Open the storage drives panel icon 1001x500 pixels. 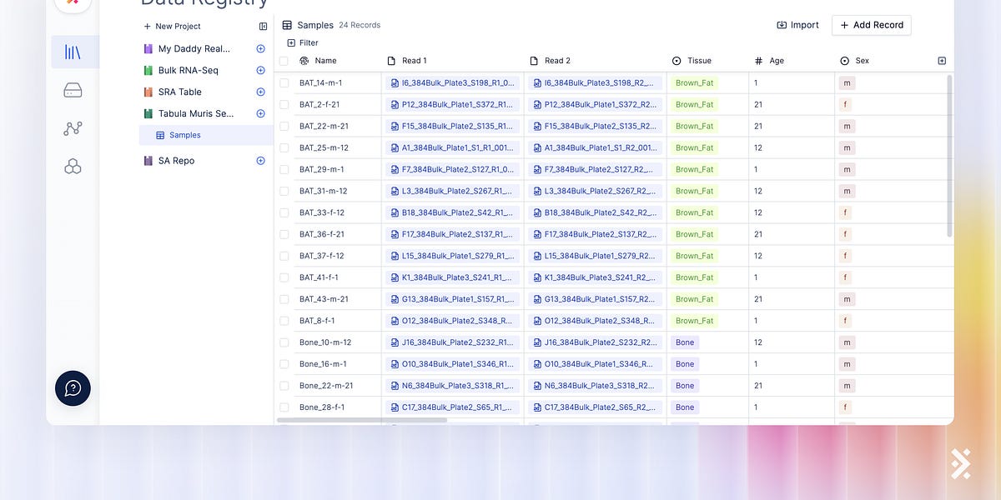pos(73,90)
